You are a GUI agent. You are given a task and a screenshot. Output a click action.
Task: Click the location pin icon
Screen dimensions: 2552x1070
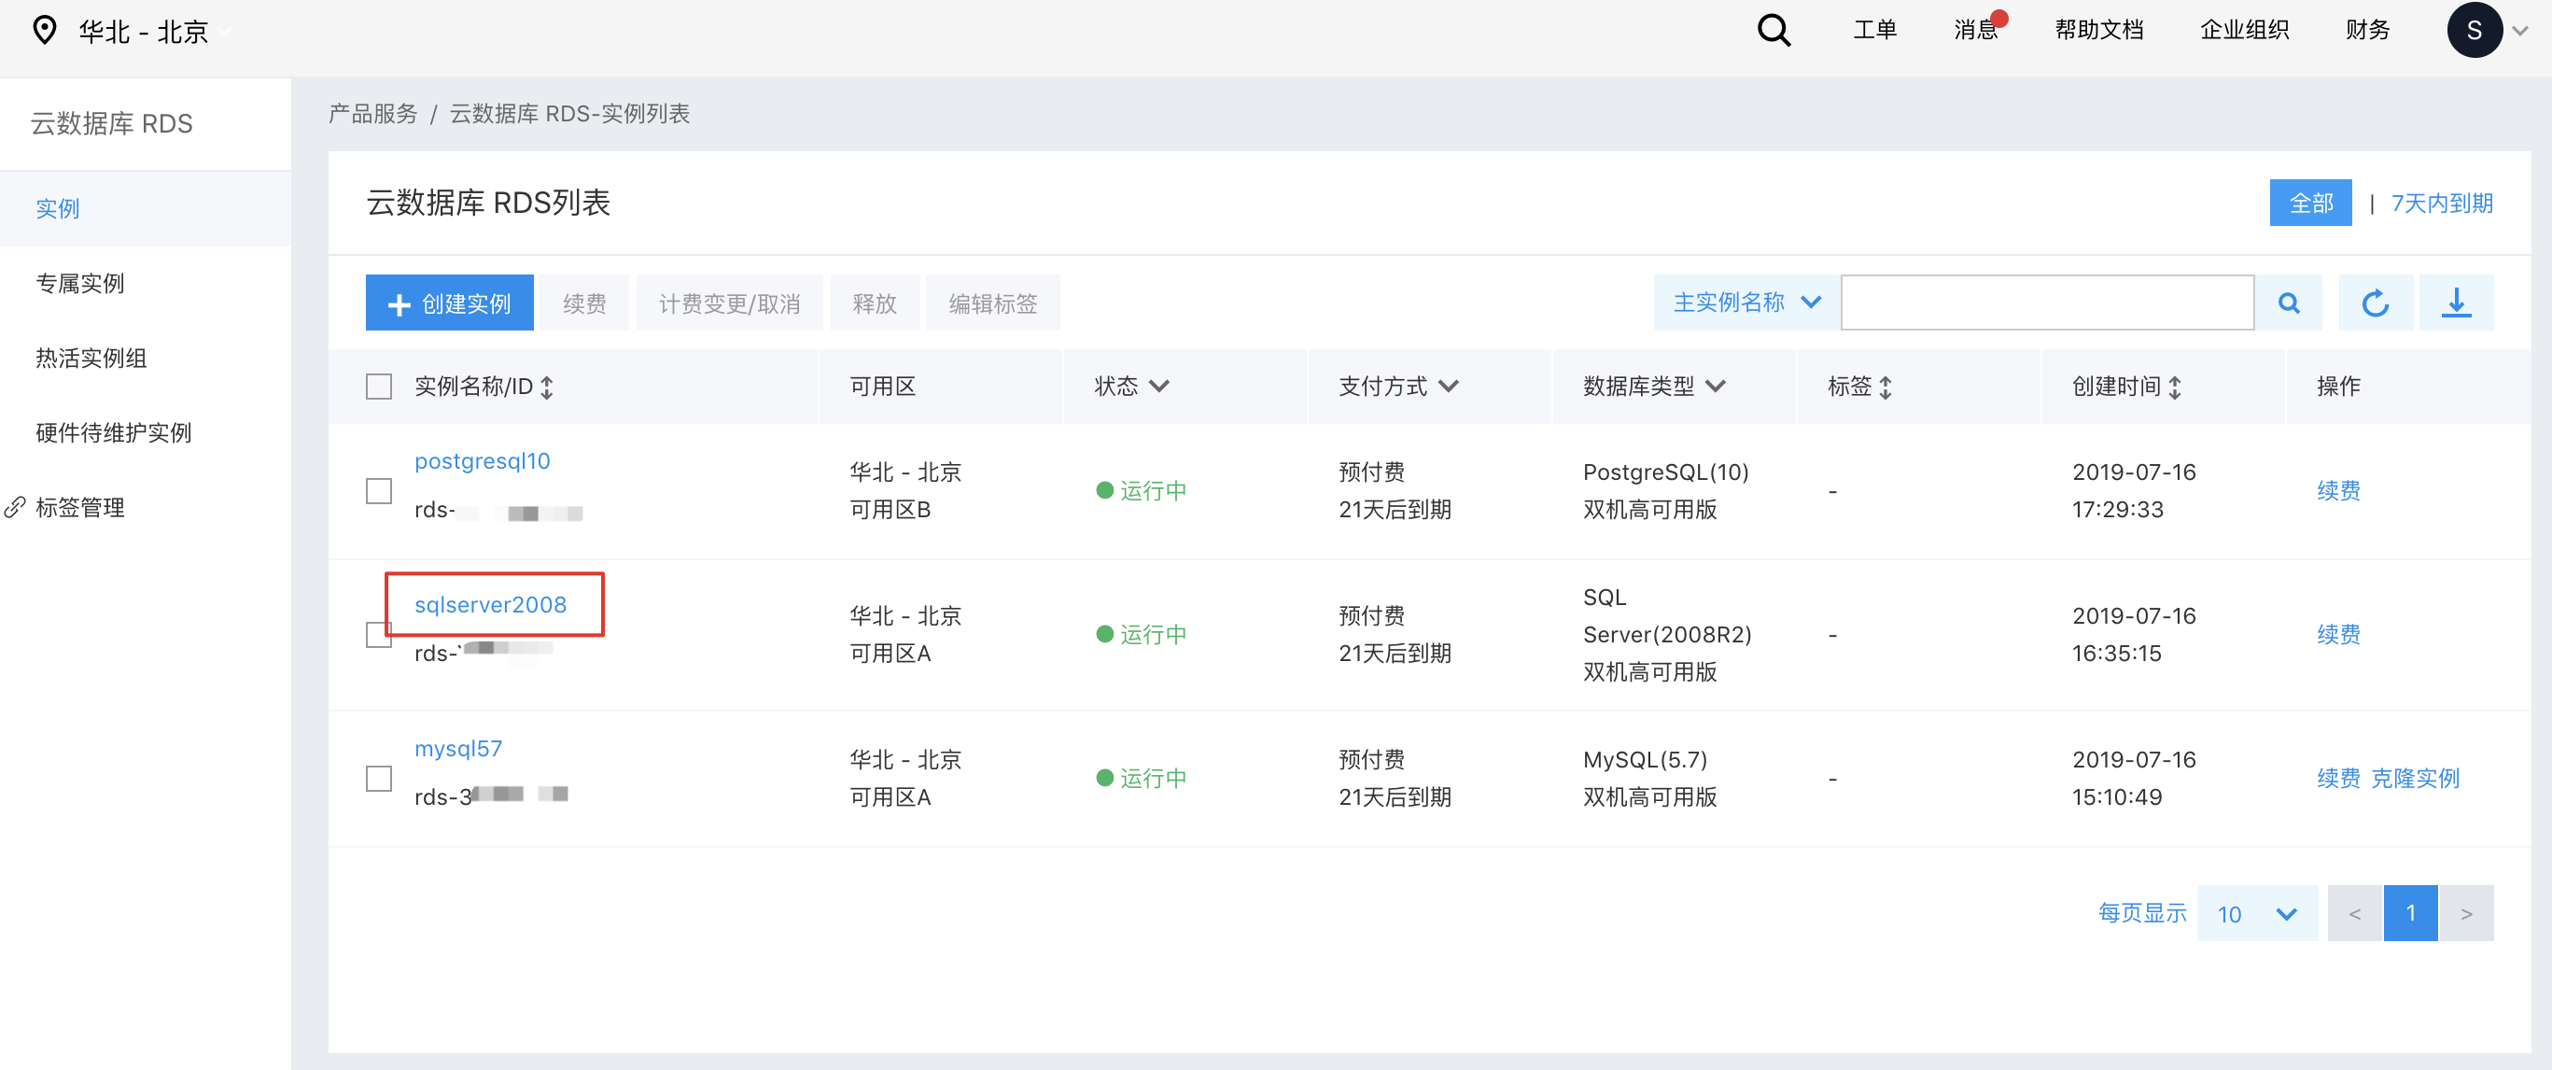pos(44,31)
